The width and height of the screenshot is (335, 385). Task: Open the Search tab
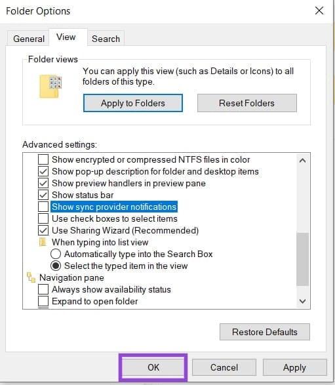tap(106, 39)
